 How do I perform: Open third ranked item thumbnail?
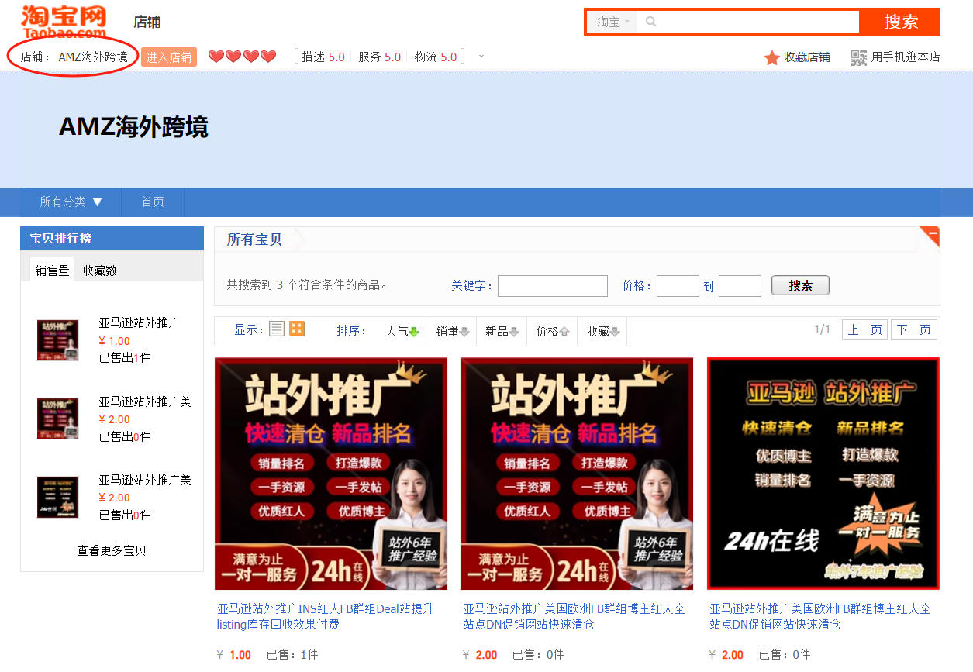click(57, 497)
